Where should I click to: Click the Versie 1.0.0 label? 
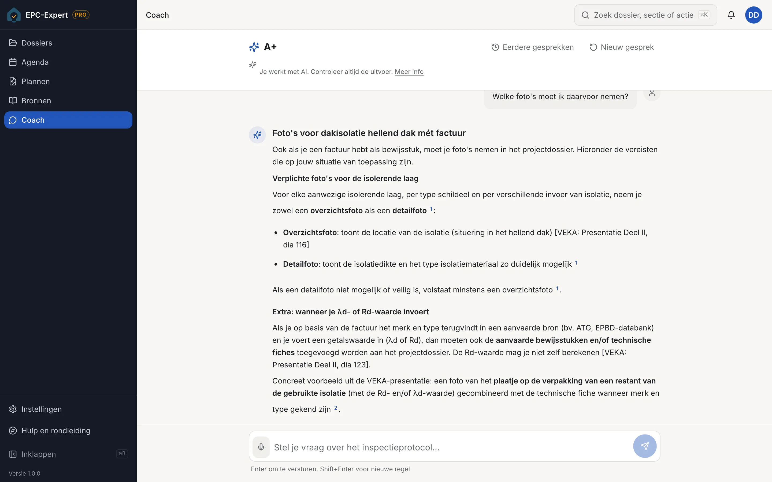click(25, 473)
